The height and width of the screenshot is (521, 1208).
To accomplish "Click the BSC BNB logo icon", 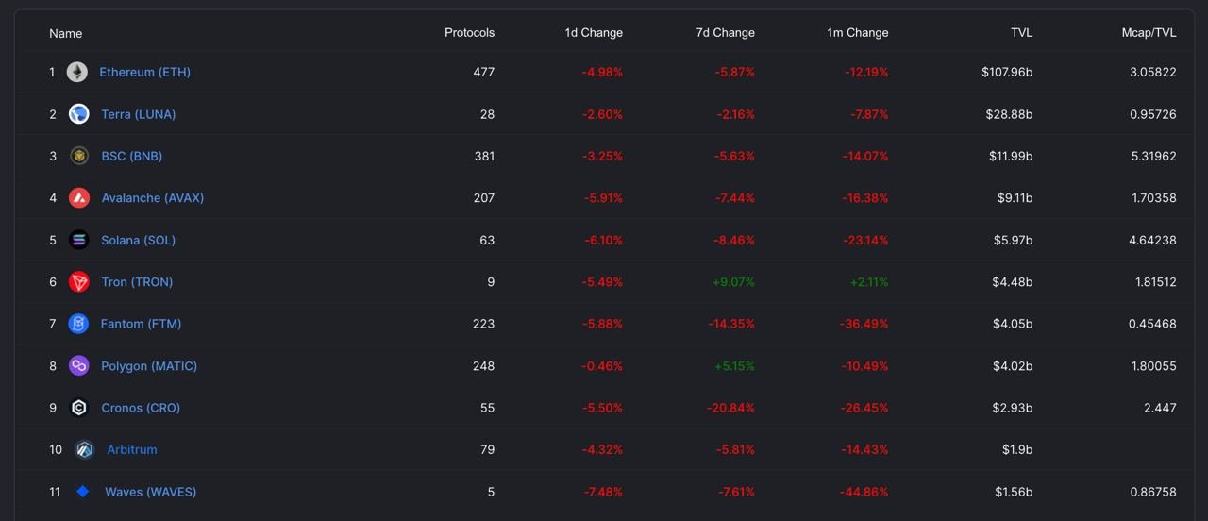I will tap(79, 156).
